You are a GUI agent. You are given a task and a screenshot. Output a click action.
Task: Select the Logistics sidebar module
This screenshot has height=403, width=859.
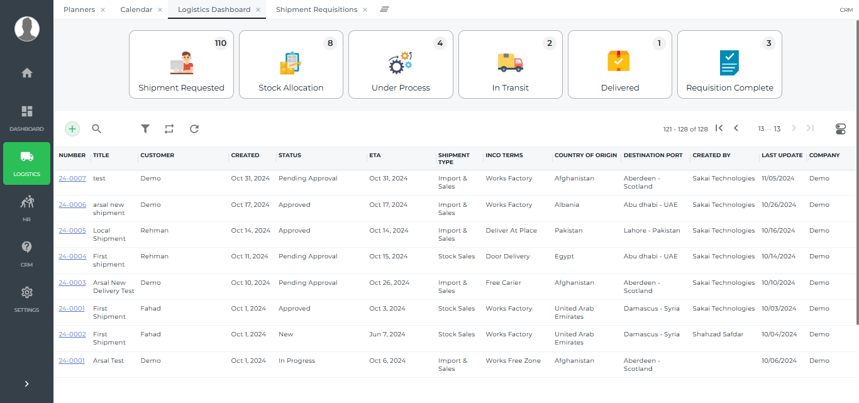(26, 163)
